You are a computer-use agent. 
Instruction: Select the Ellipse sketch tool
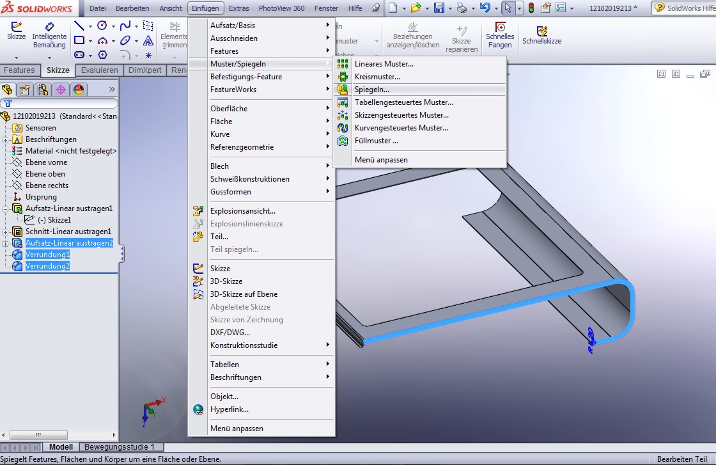(125, 41)
